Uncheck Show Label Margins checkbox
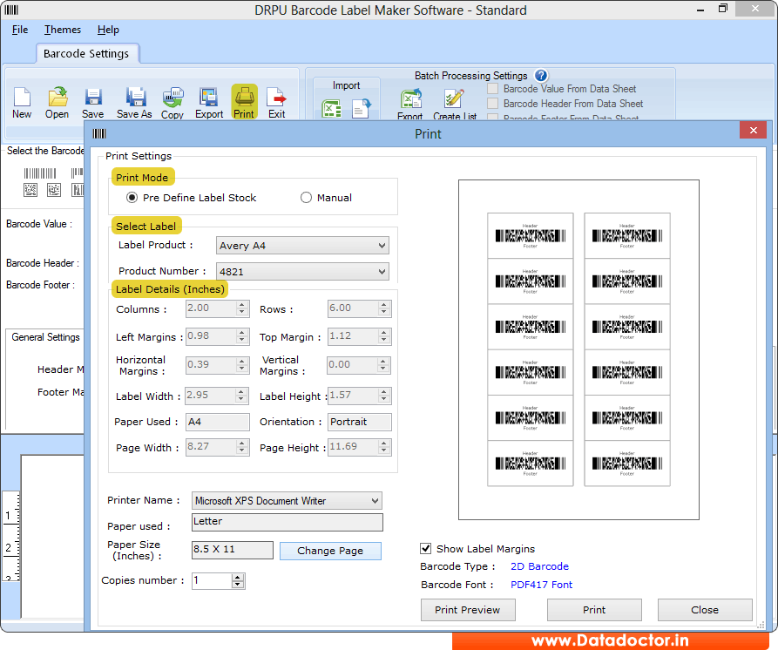Image resolution: width=778 pixels, height=650 pixels. click(426, 549)
